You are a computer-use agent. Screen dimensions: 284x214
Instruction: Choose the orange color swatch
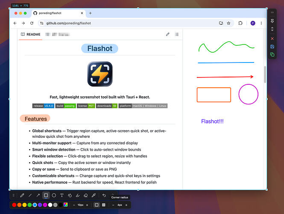pos(19,205)
